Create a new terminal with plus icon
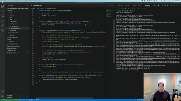 click(167, 6)
